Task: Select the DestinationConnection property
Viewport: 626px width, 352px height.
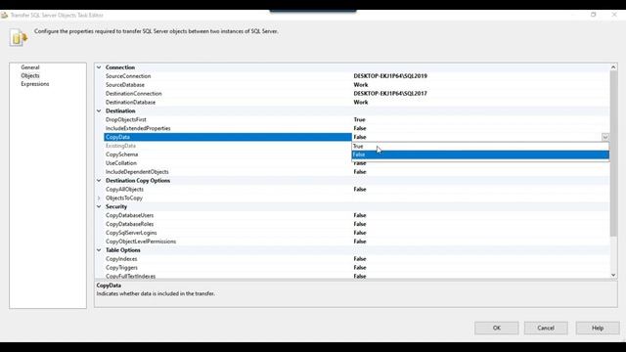Action: pos(134,94)
